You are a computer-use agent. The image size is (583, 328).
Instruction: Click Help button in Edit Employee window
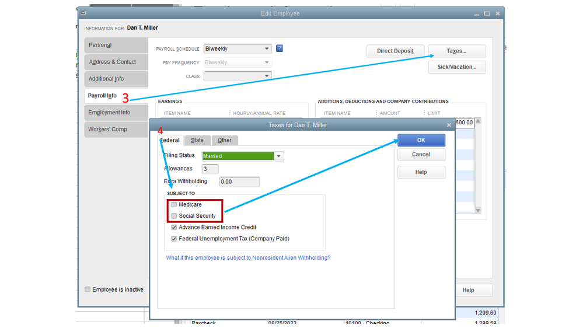click(x=474, y=290)
